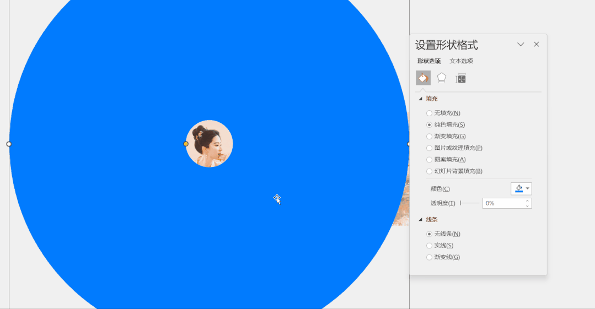Close the 设置形状格式 pane
Image resolution: width=595 pixels, height=309 pixels.
[536, 45]
